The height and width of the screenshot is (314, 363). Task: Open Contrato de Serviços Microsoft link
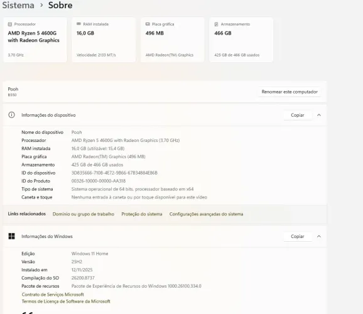click(53, 295)
